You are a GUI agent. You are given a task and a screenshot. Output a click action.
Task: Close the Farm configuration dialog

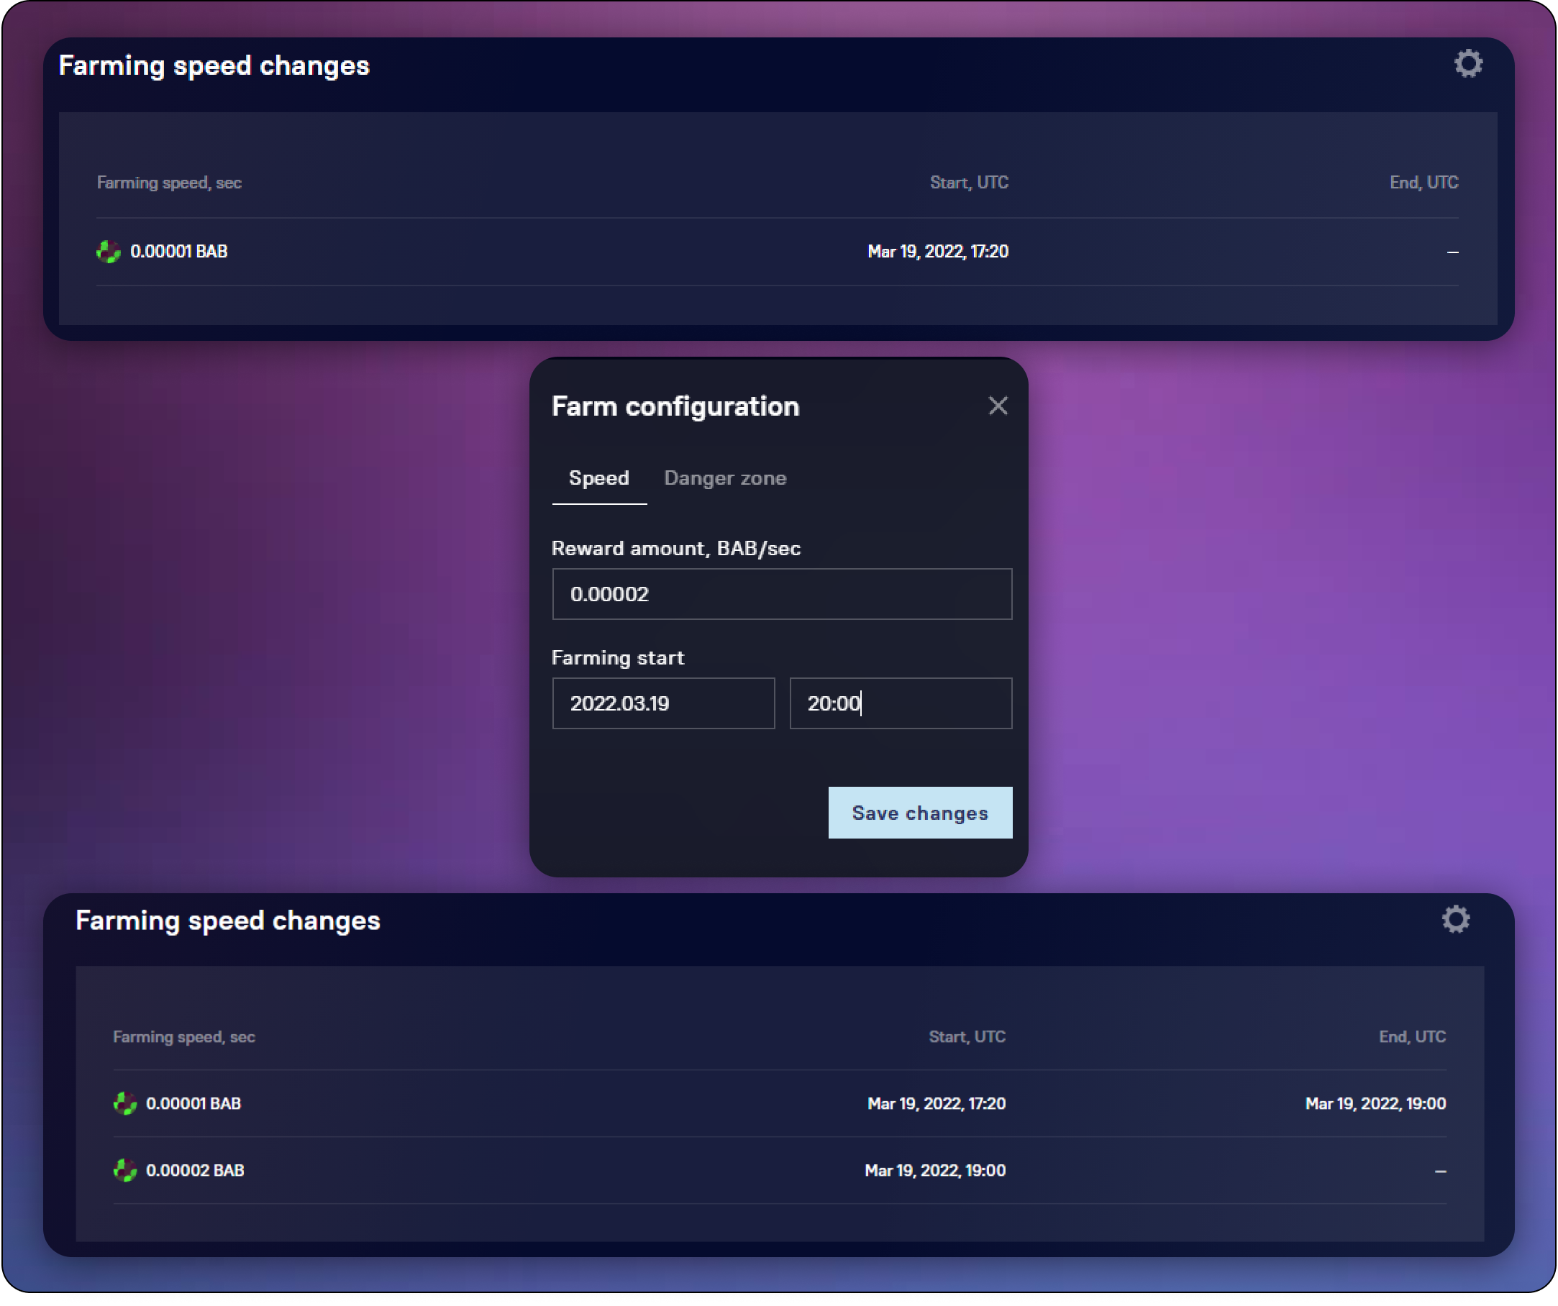pyautogui.click(x=997, y=406)
